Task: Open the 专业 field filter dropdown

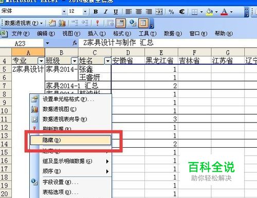Action: pyautogui.click(x=41, y=61)
